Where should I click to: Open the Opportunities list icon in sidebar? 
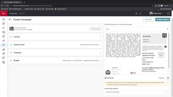[x=4, y=32]
